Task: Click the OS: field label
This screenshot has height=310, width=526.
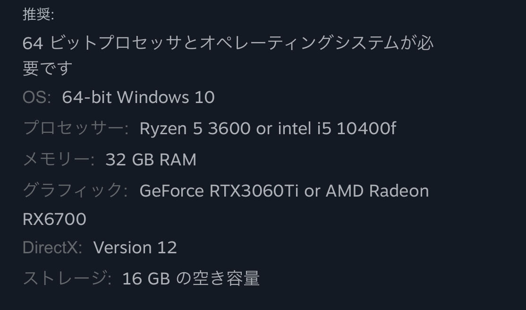Action: coord(36,97)
